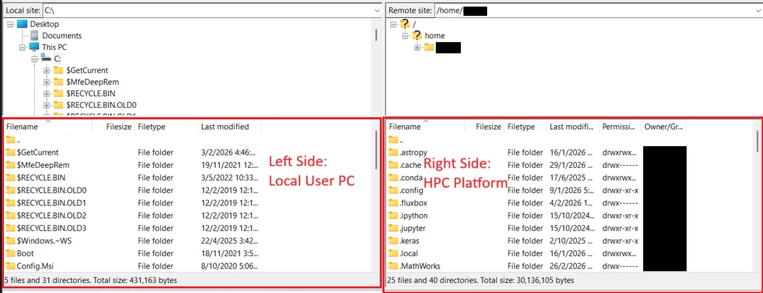Click the Config.Msi folder icon

pyautogui.click(x=11, y=266)
